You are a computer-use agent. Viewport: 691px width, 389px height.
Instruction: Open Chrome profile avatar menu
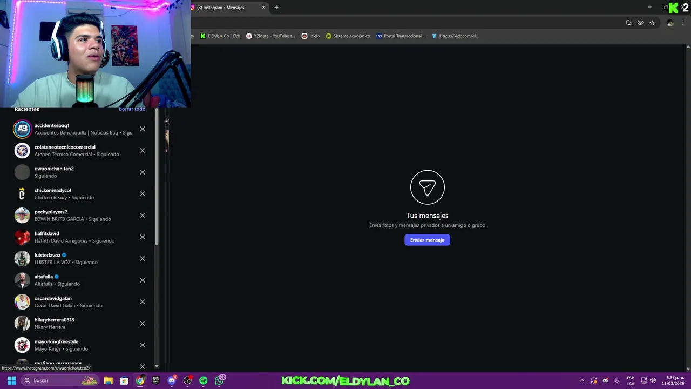[x=670, y=23]
